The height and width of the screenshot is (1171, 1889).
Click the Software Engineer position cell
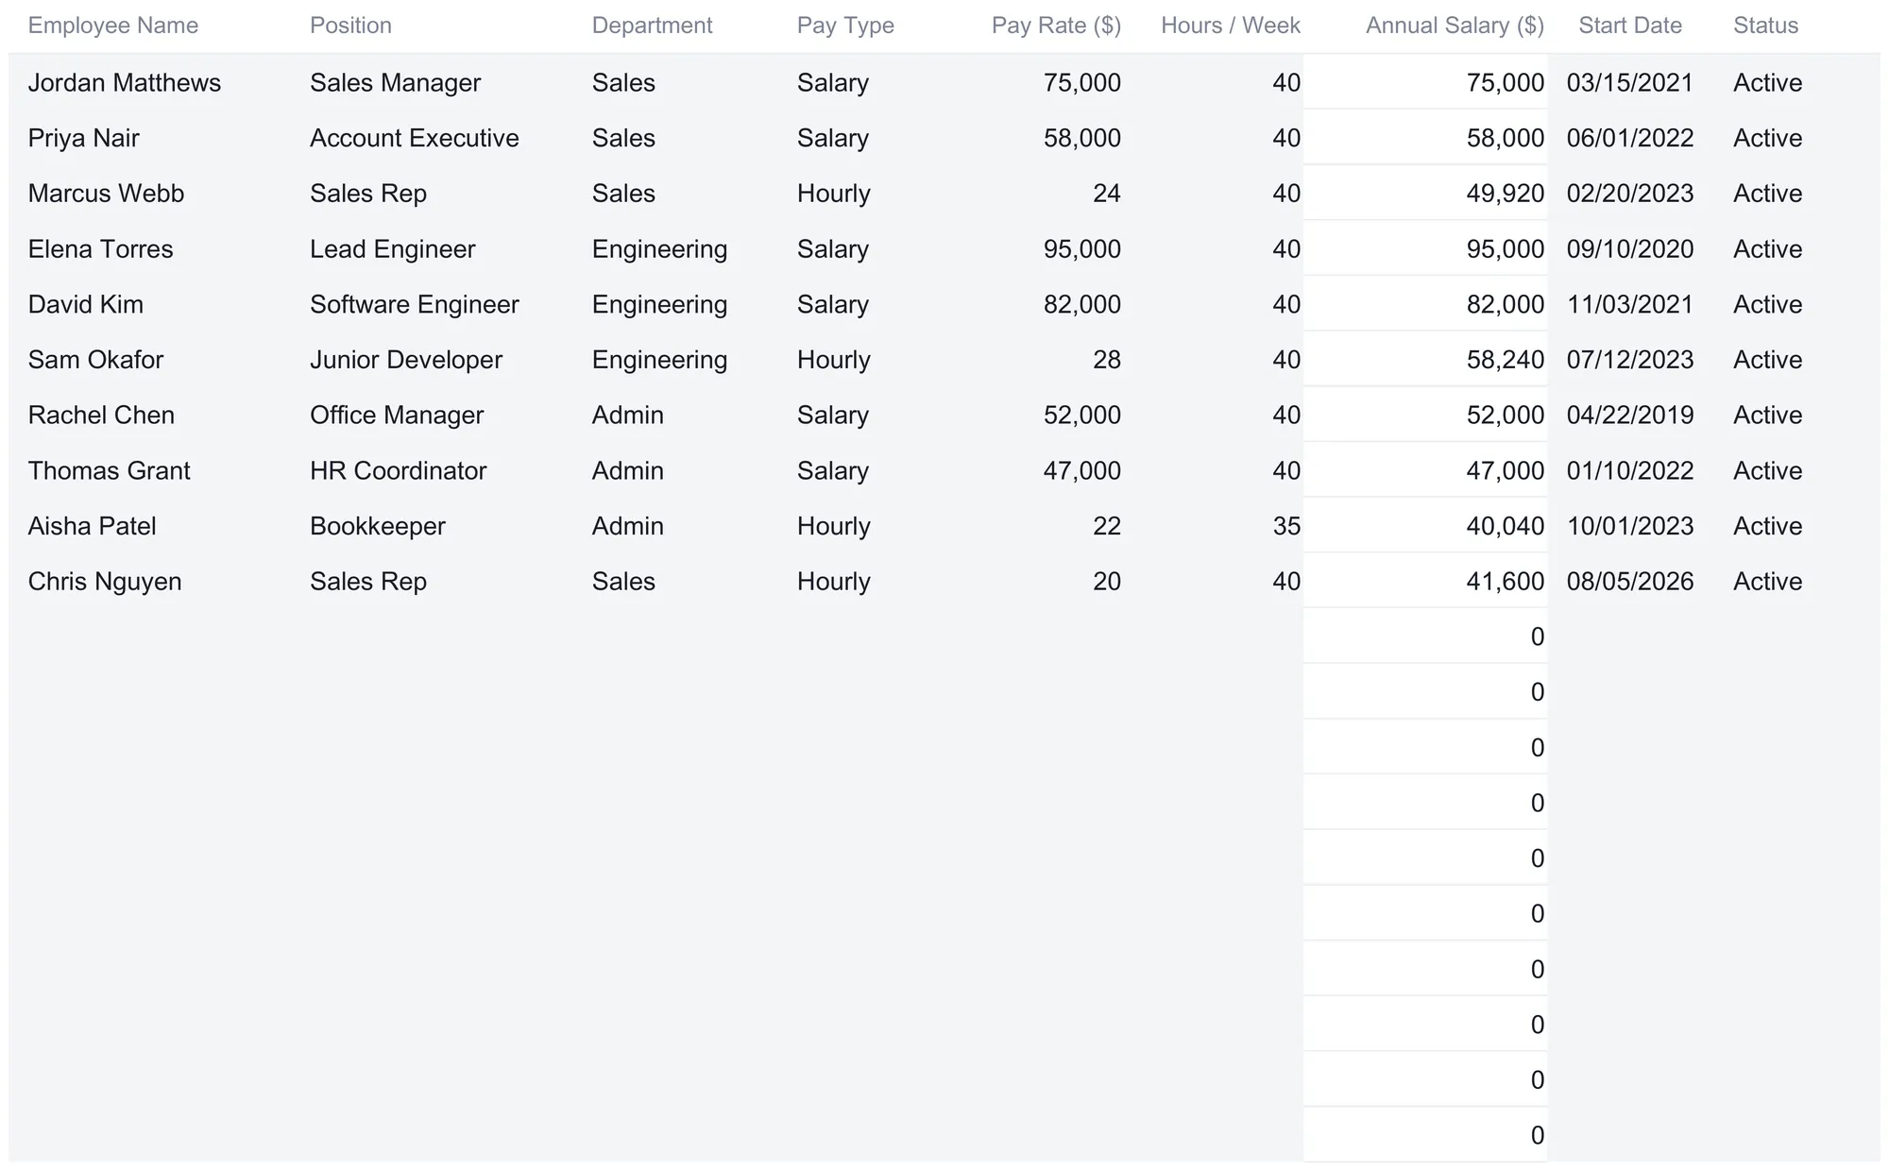tap(415, 305)
